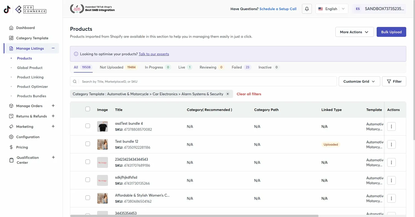Open three-dot actions for asdTest bundle 4
The height and width of the screenshot is (217, 415).
tap(391, 126)
